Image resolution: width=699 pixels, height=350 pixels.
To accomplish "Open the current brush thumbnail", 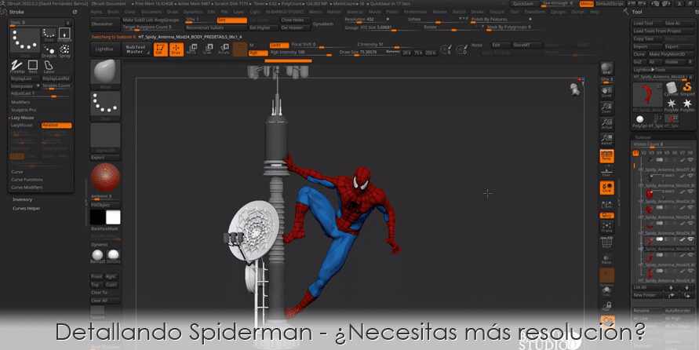I will 105,73.
